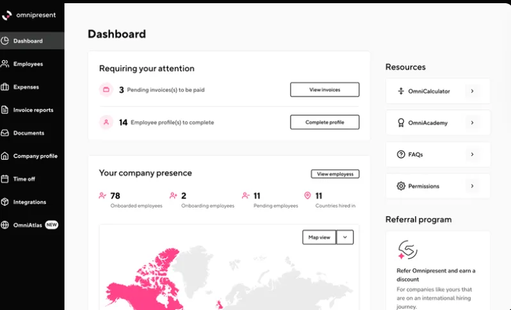Click "Employee profile(s) to complete" text
Image resolution: width=511 pixels, height=310 pixels.
click(172, 122)
